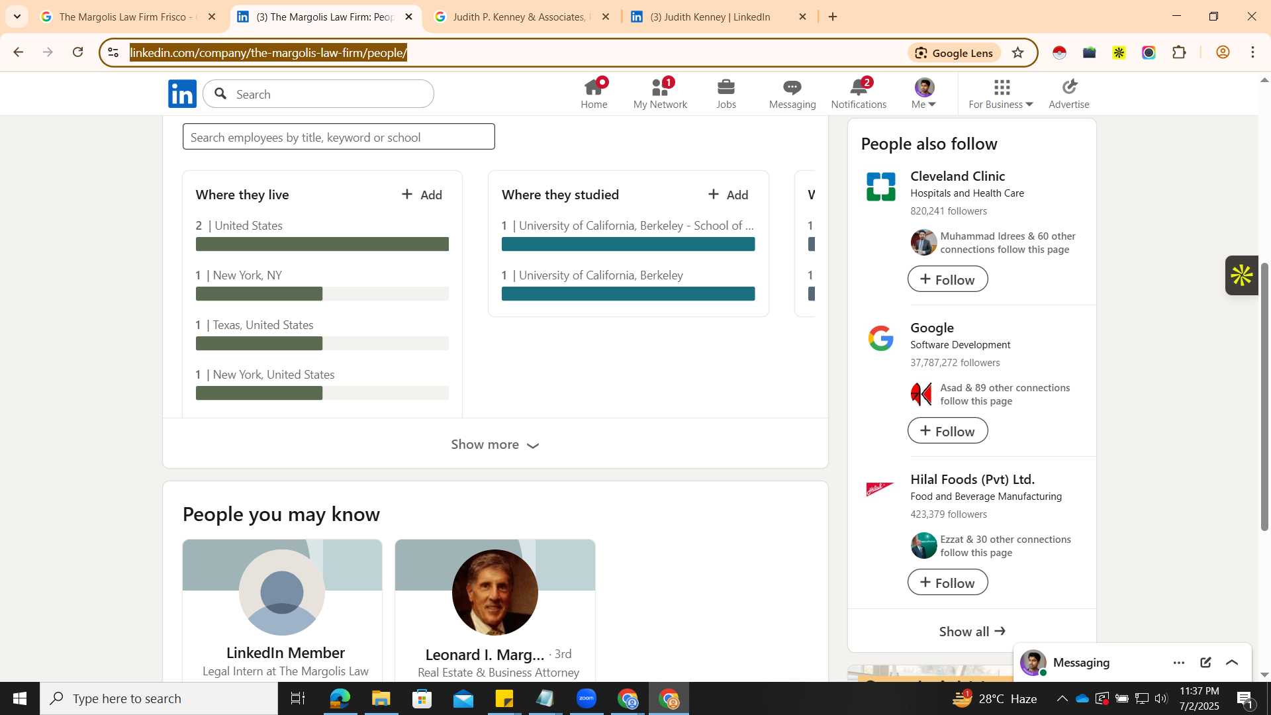This screenshot has width=1271, height=715.
Task: Click Show all followed pages
Action: (x=972, y=632)
